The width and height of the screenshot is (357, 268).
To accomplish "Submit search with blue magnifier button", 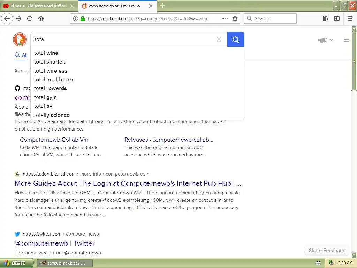I will tap(236, 39).
